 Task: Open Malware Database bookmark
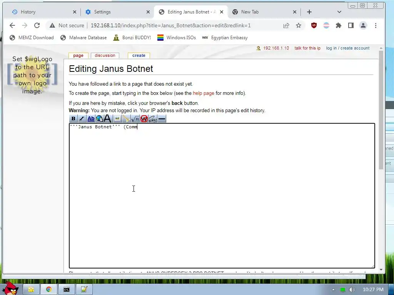83,38
